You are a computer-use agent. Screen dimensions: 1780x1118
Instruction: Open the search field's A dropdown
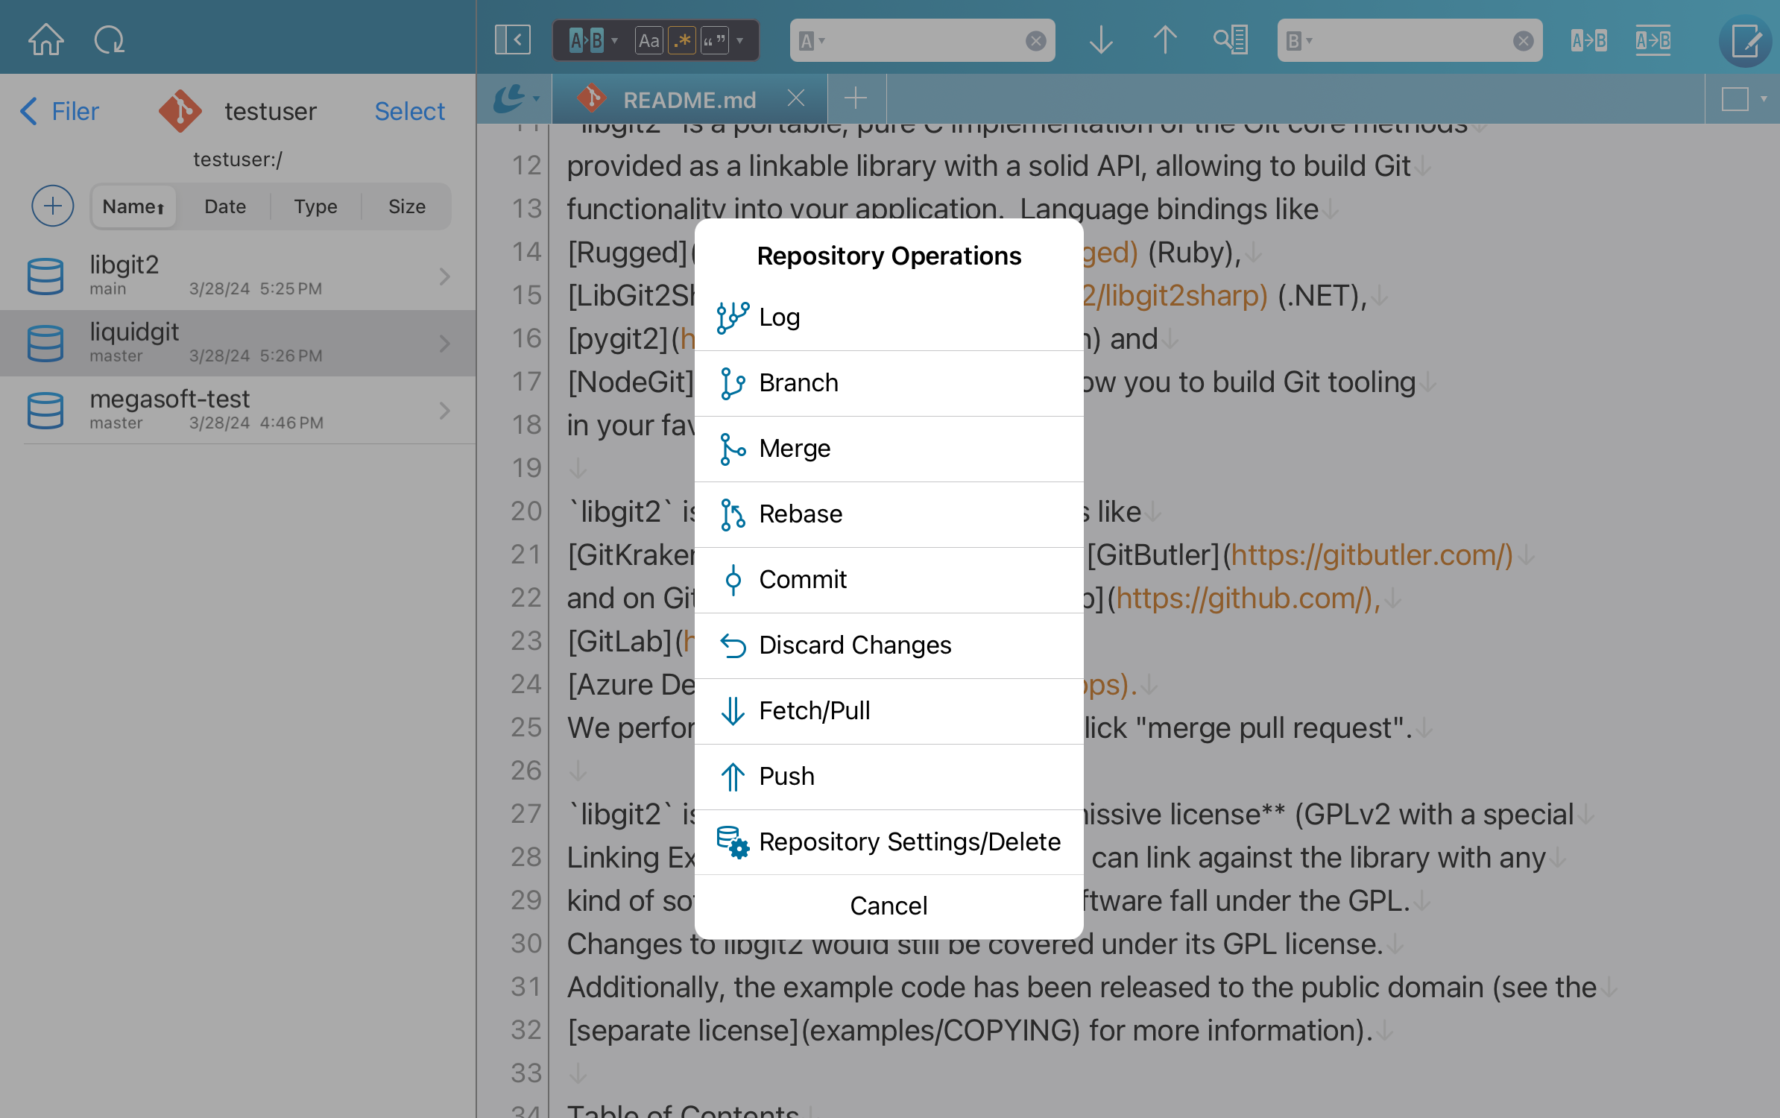812,40
